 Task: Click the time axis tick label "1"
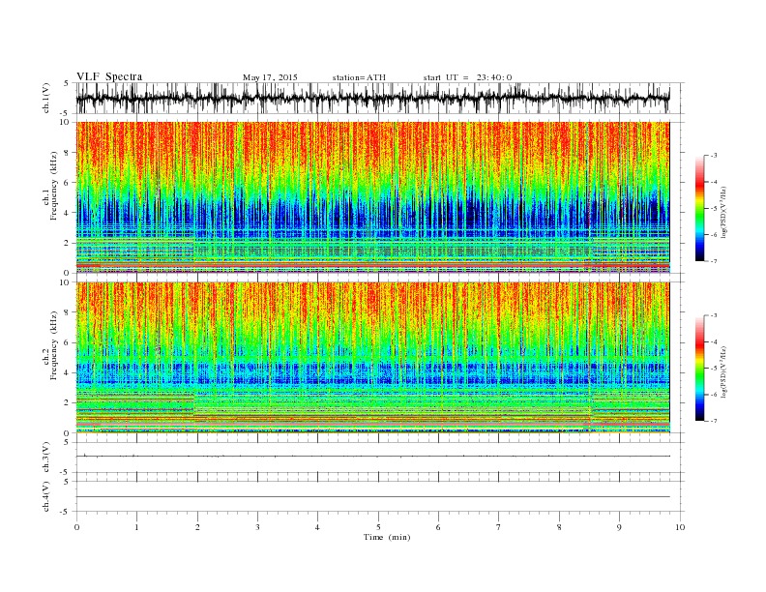tap(136, 527)
